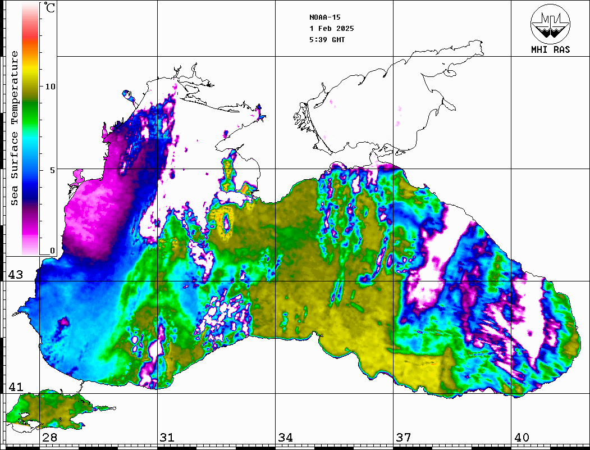Click the '5' tick on temperature scale
This screenshot has width=590, height=450.
tap(52, 170)
